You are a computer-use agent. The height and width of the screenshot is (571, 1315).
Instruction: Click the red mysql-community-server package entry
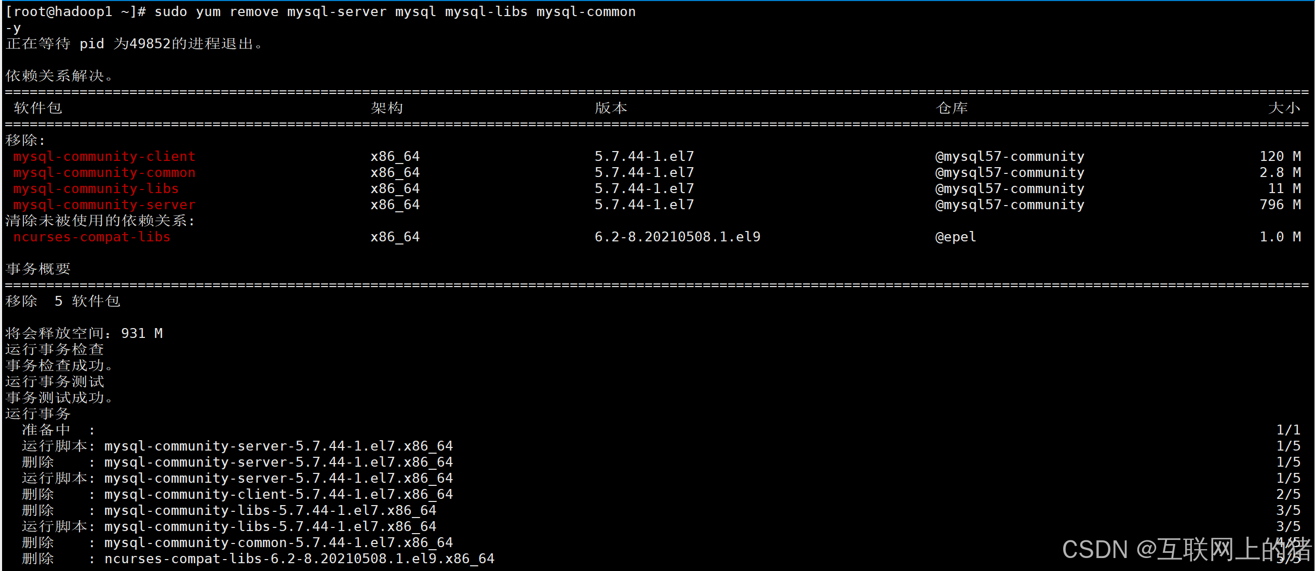104,205
